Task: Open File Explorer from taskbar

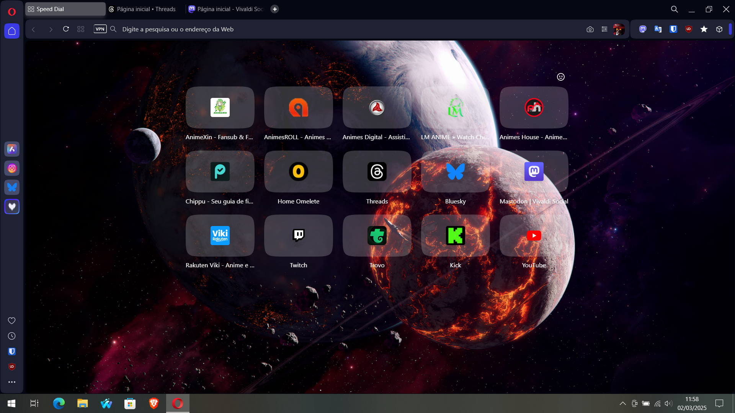Action: point(82,403)
